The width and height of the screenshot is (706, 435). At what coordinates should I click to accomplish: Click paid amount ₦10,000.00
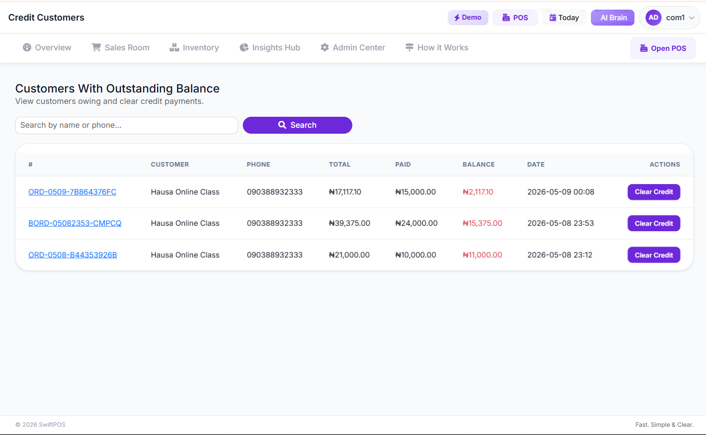(x=416, y=255)
